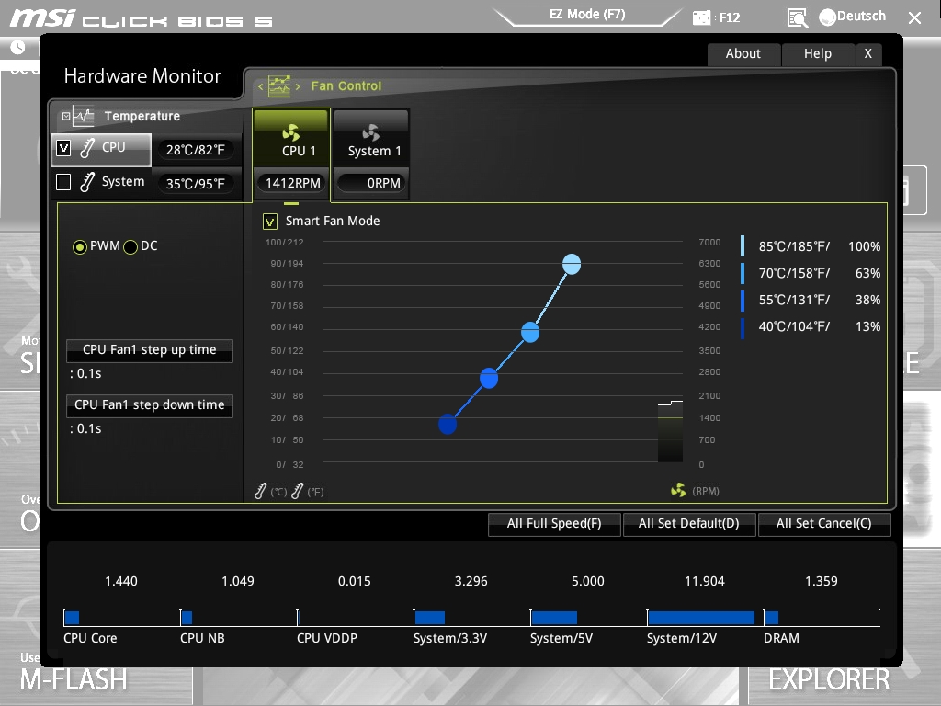Close Hardware Monitor with X button
Image resolution: width=941 pixels, height=706 pixels.
tap(868, 54)
